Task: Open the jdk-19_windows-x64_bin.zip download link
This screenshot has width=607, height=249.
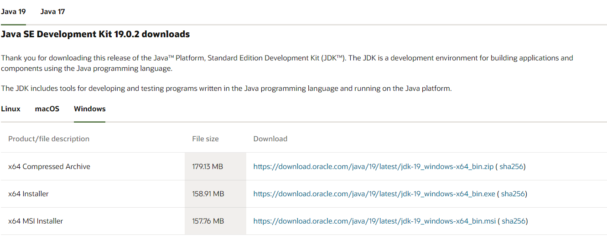Action: pos(374,167)
